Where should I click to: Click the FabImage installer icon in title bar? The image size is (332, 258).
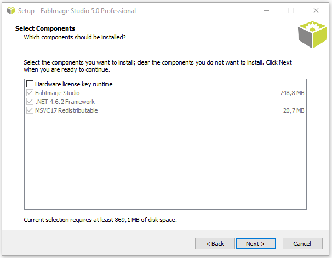[x=11, y=10]
